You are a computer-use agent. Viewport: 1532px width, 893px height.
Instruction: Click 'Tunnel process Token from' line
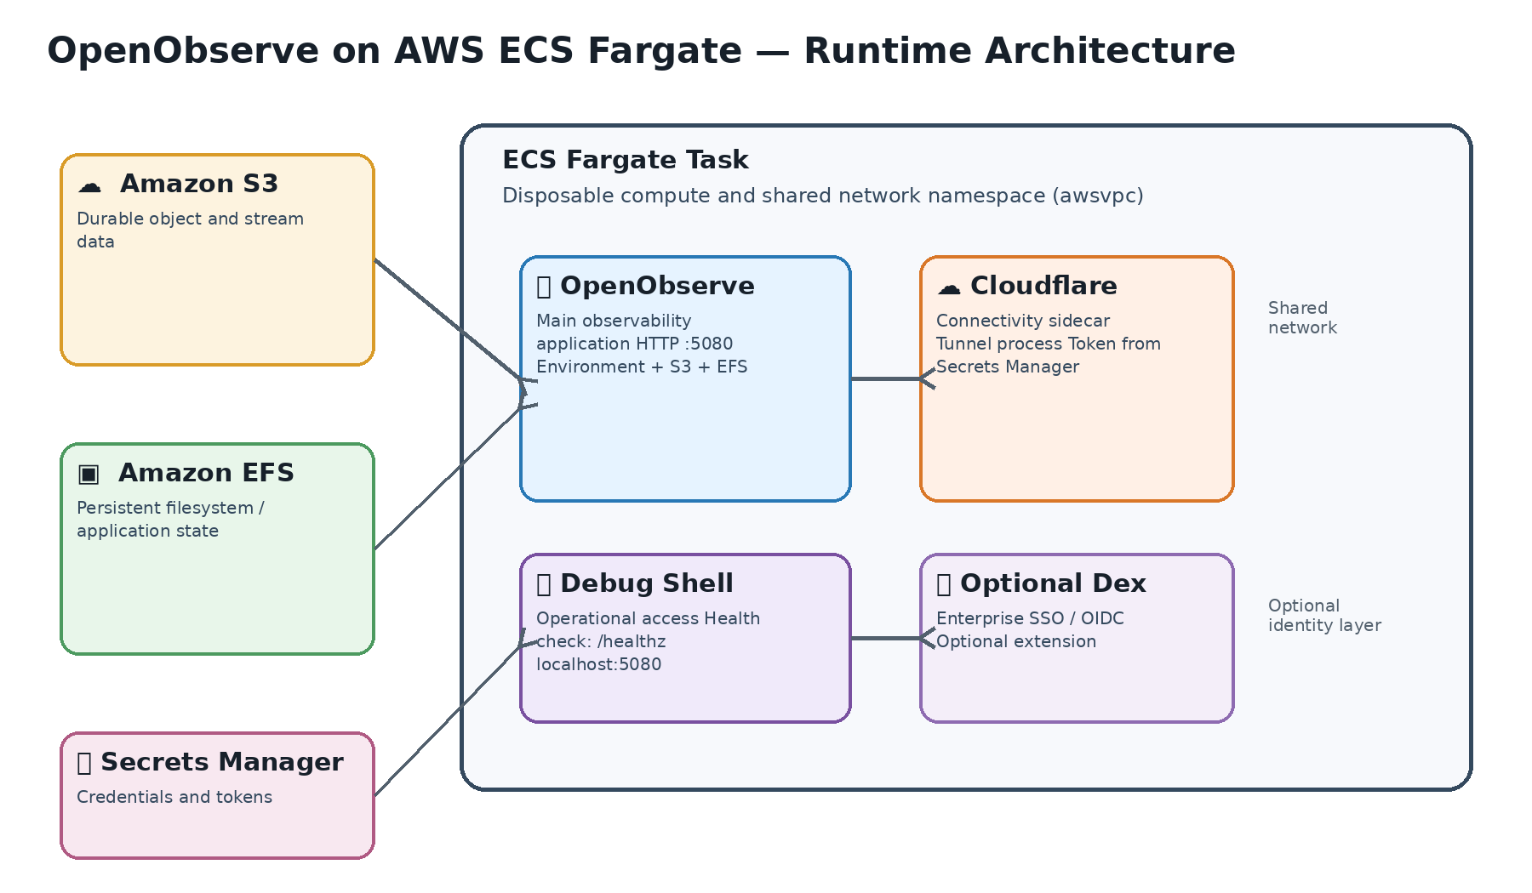(x=1049, y=344)
